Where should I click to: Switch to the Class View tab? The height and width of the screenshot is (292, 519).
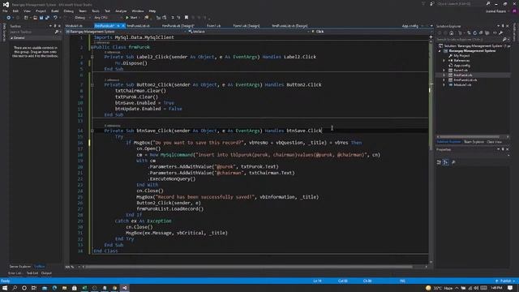click(494, 142)
